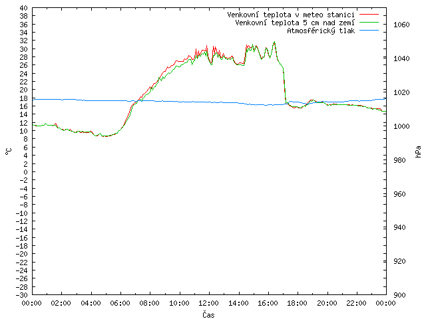The height and width of the screenshot is (319, 426).
Task: Click legend label 'Venkovní teplota v meteo stanici'
Action: (x=291, y=15)
